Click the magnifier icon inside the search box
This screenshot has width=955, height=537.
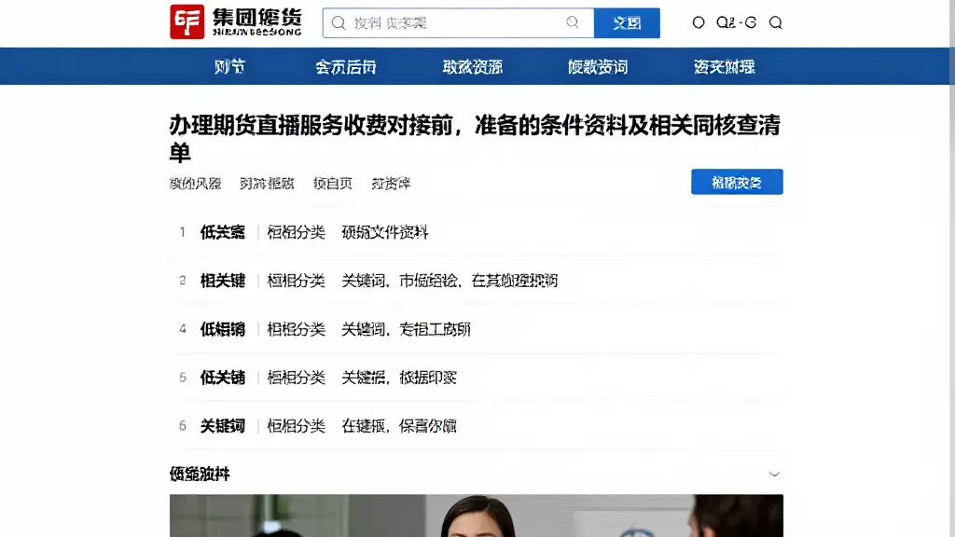click(x=339, y=23)
